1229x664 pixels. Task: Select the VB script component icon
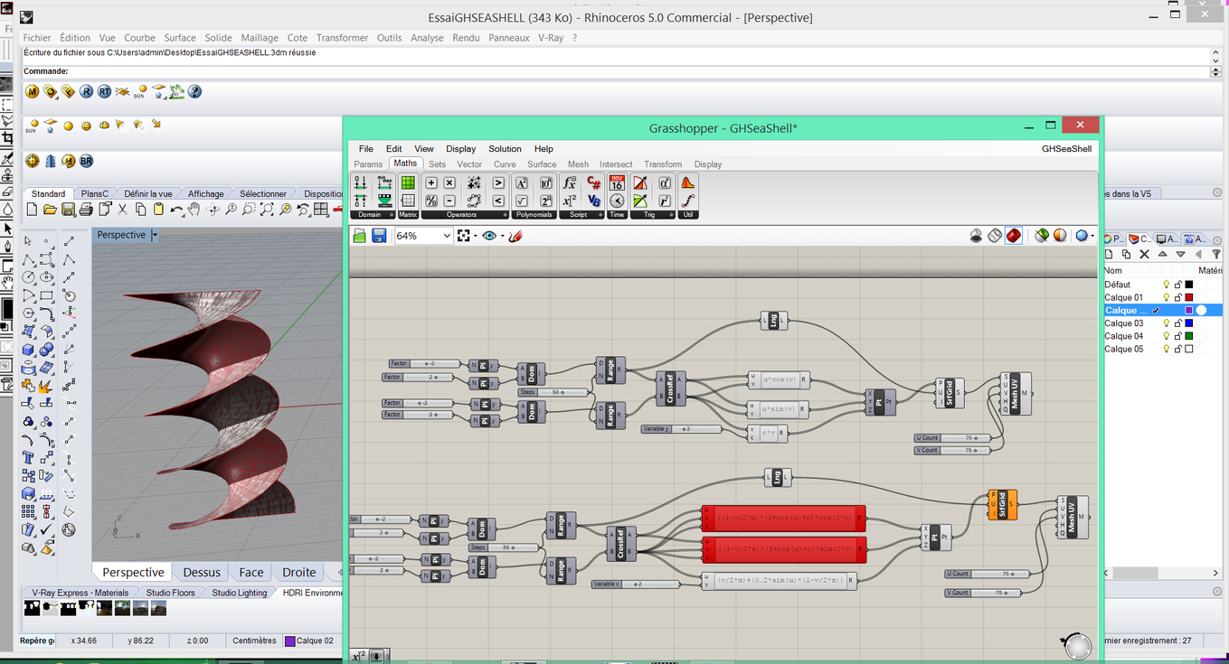pyautogui.click(x=594, y=201)
